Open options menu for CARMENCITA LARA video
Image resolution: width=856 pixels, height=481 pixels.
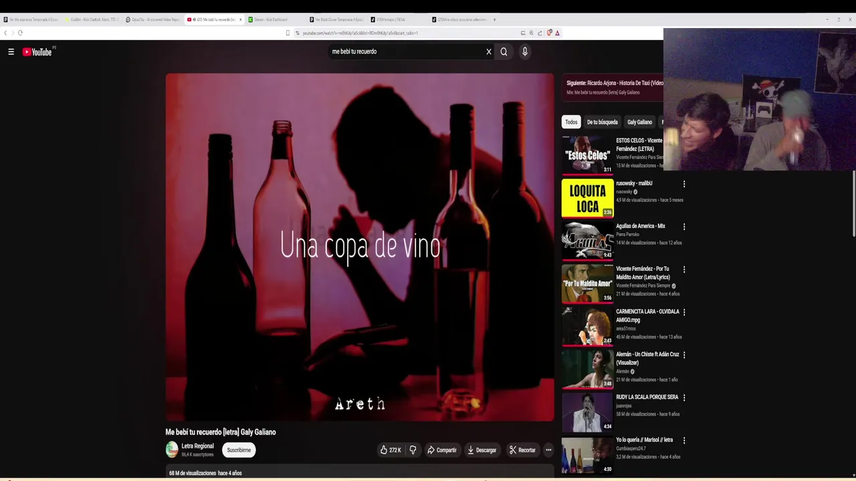tap(683, 313)
